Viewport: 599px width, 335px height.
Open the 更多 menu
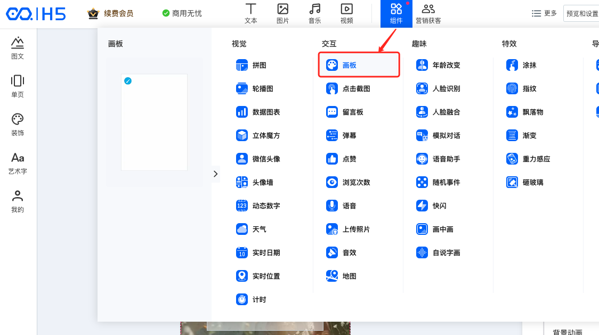pos(544,13)
